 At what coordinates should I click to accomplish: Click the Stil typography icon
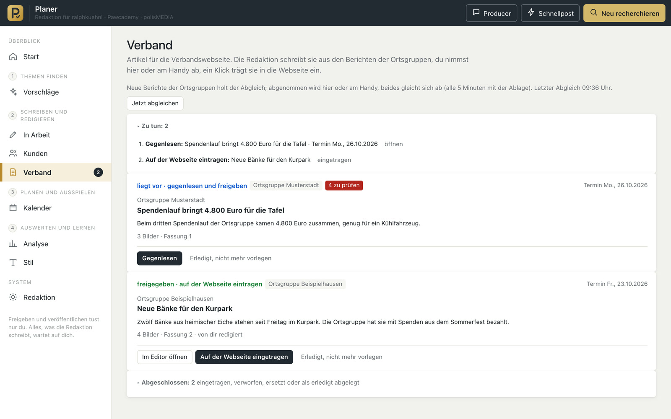click(x=13, y=262)
